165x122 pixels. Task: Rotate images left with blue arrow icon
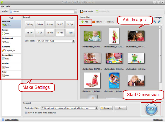(x=155, y=22)
